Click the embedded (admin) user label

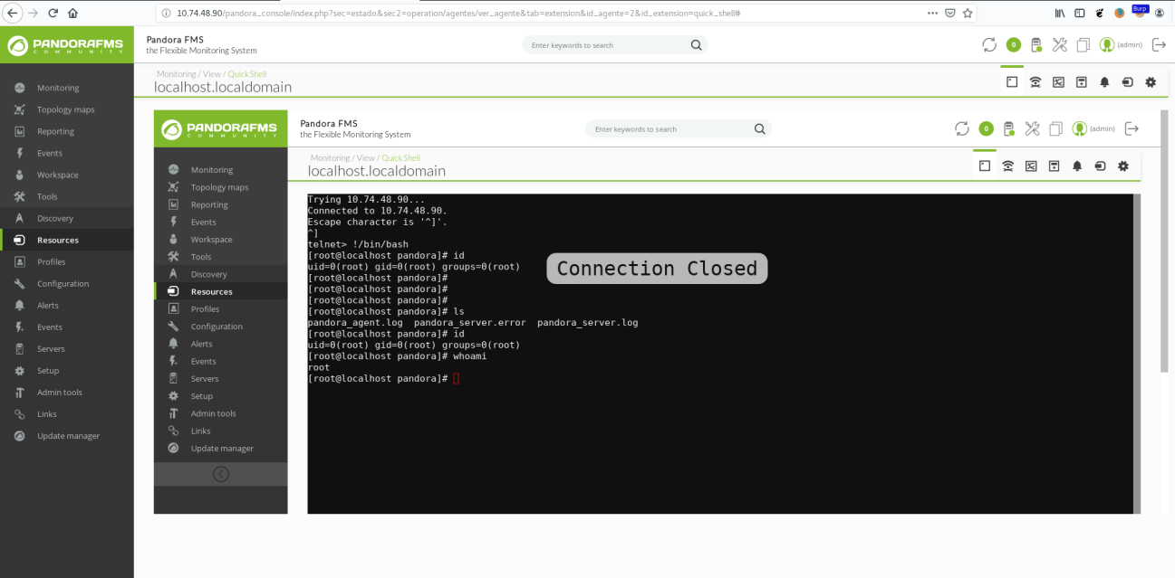tap(1103, 128)
